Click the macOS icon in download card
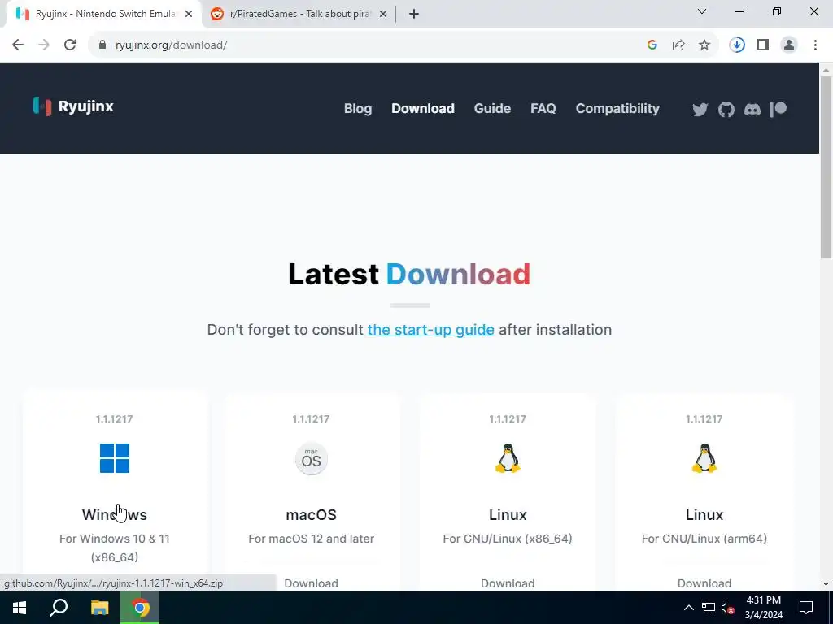 pos(312,458)
